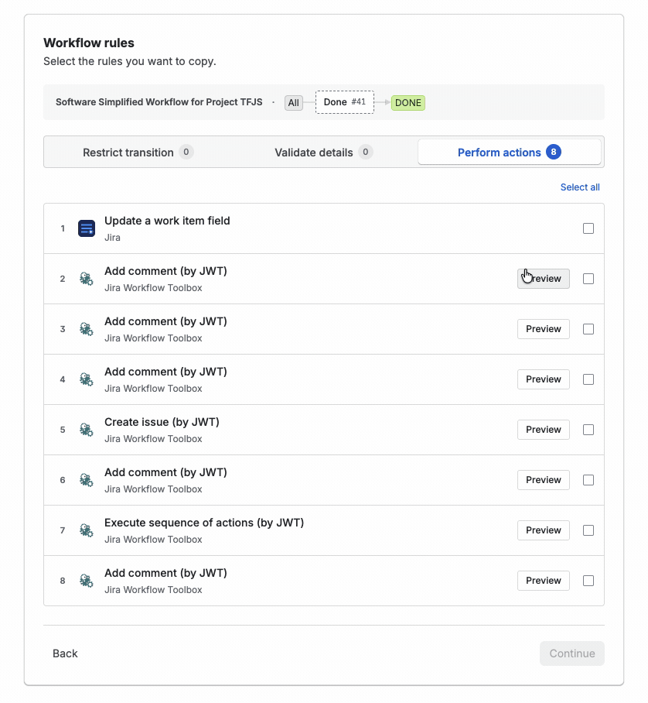The height and width of the screenshot is (703, 648).
Task: Check the box for rule 6 Add comment
Action: [588, 480]
